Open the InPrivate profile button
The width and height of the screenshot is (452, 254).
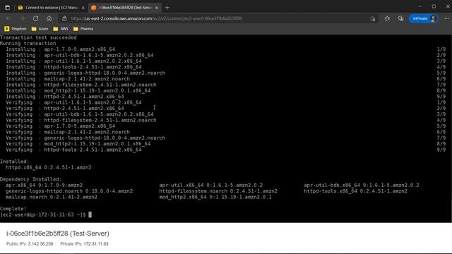[x=424, y=18]
